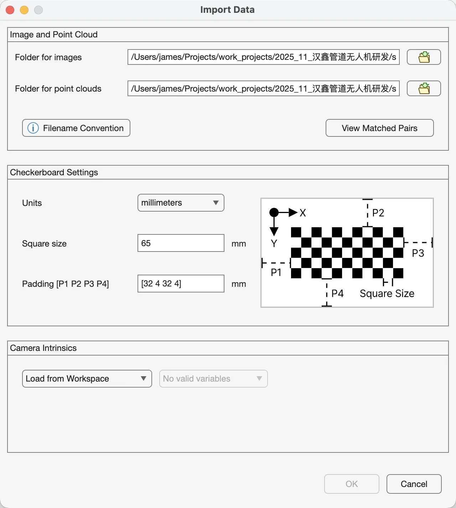
Task: Close the Import Data dialog
Action: click(x=10, y=10)
